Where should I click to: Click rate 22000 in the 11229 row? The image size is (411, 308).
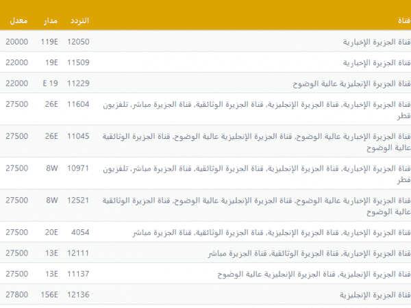tap(16, 84)
